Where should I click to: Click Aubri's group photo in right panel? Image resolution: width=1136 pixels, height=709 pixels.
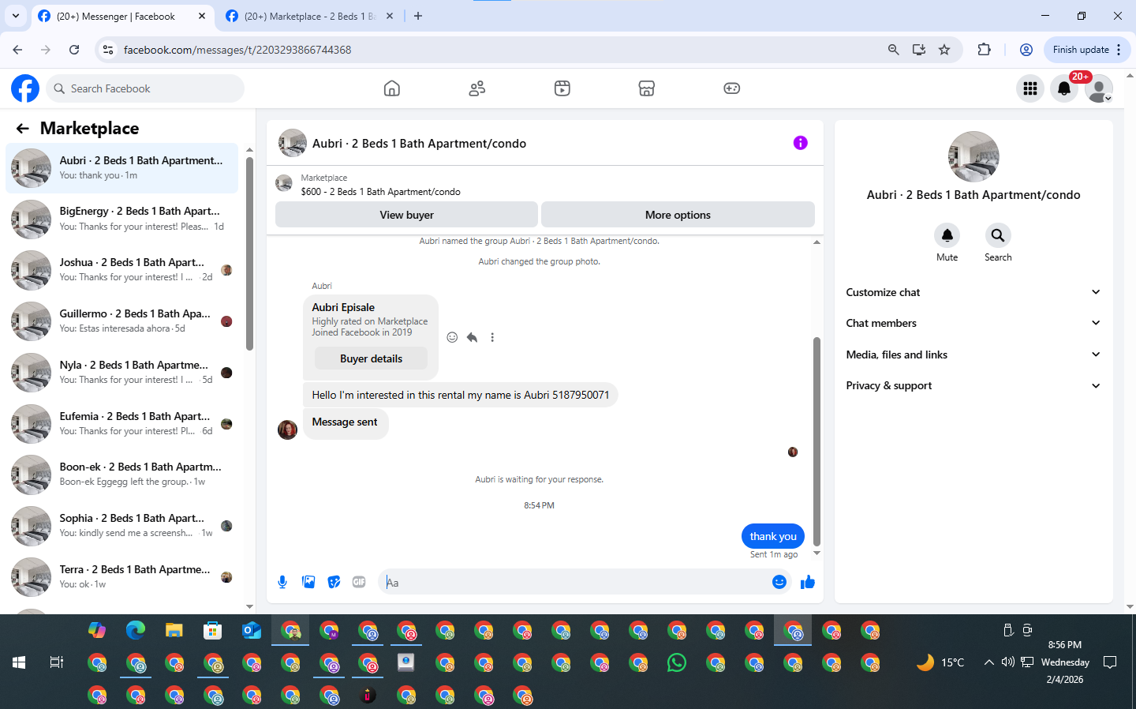point(973,156)
